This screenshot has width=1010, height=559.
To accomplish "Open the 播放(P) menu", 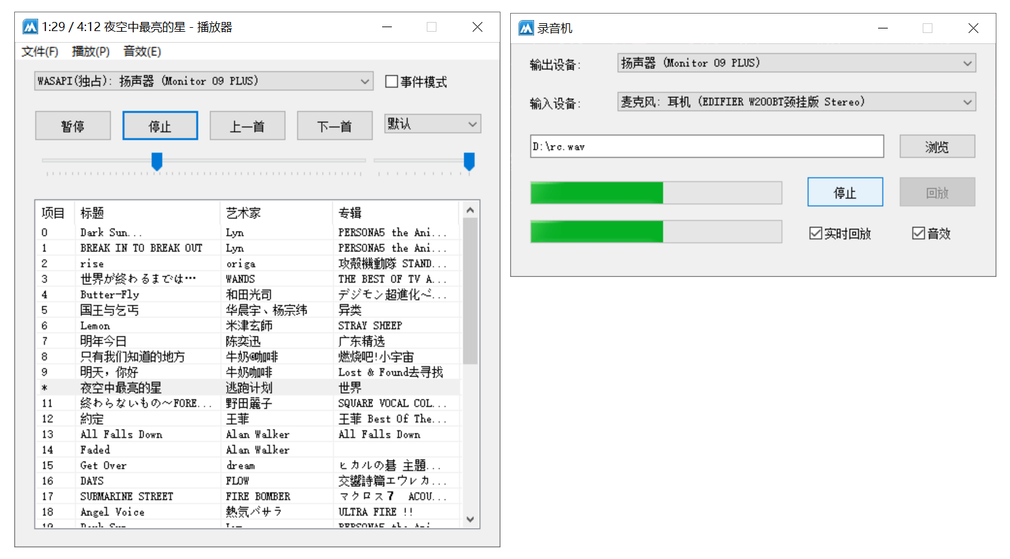I will (x=91, y=51).
